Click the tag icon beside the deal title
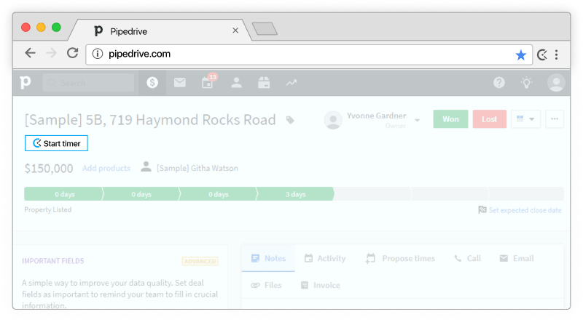 290,120
